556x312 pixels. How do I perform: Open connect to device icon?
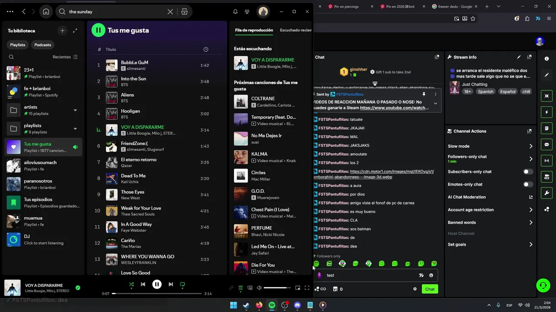[250, 288]
